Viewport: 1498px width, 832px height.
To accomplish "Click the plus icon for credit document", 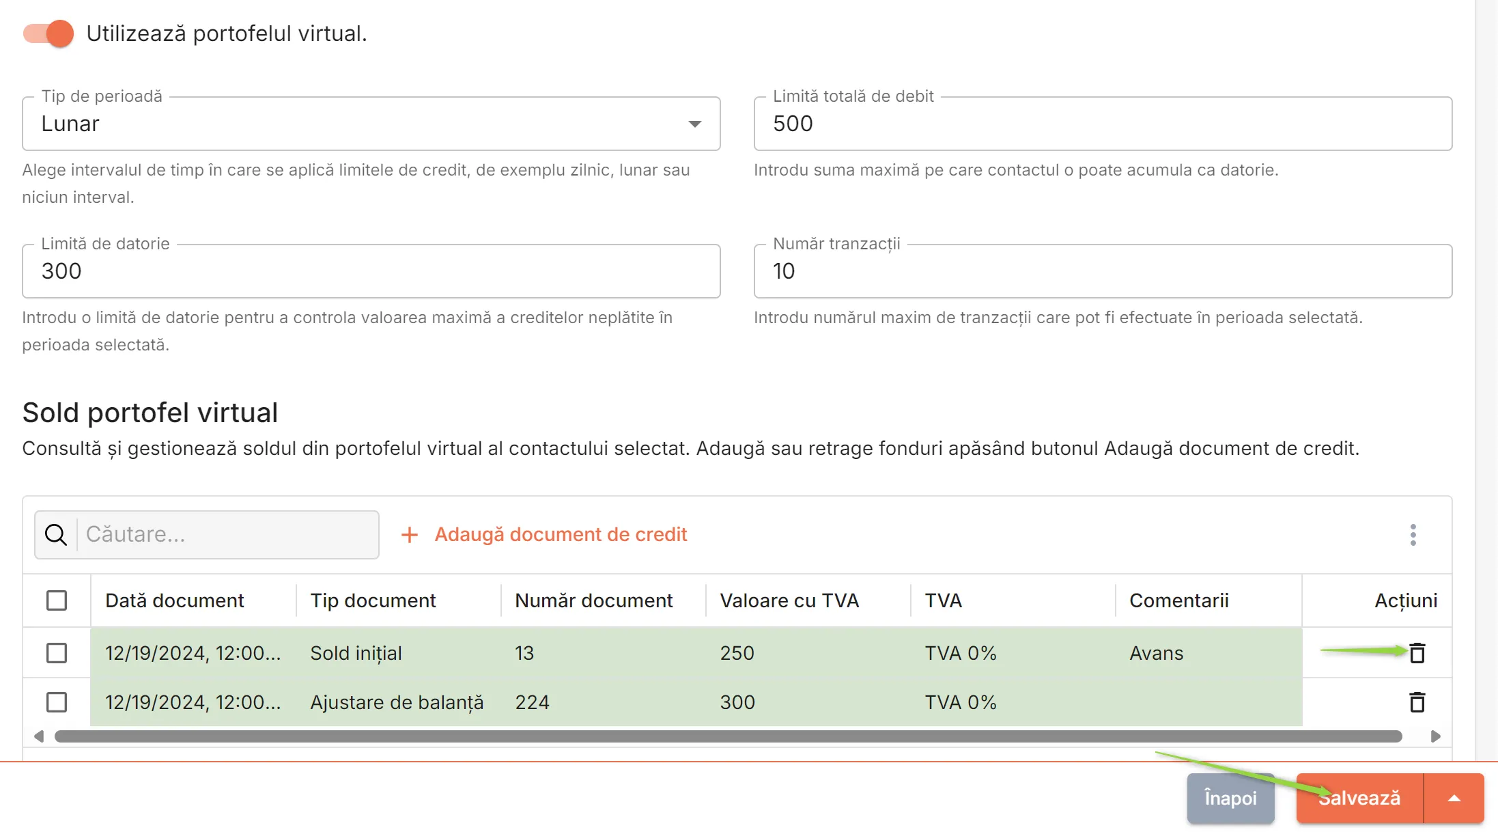I will click(410, 535).
